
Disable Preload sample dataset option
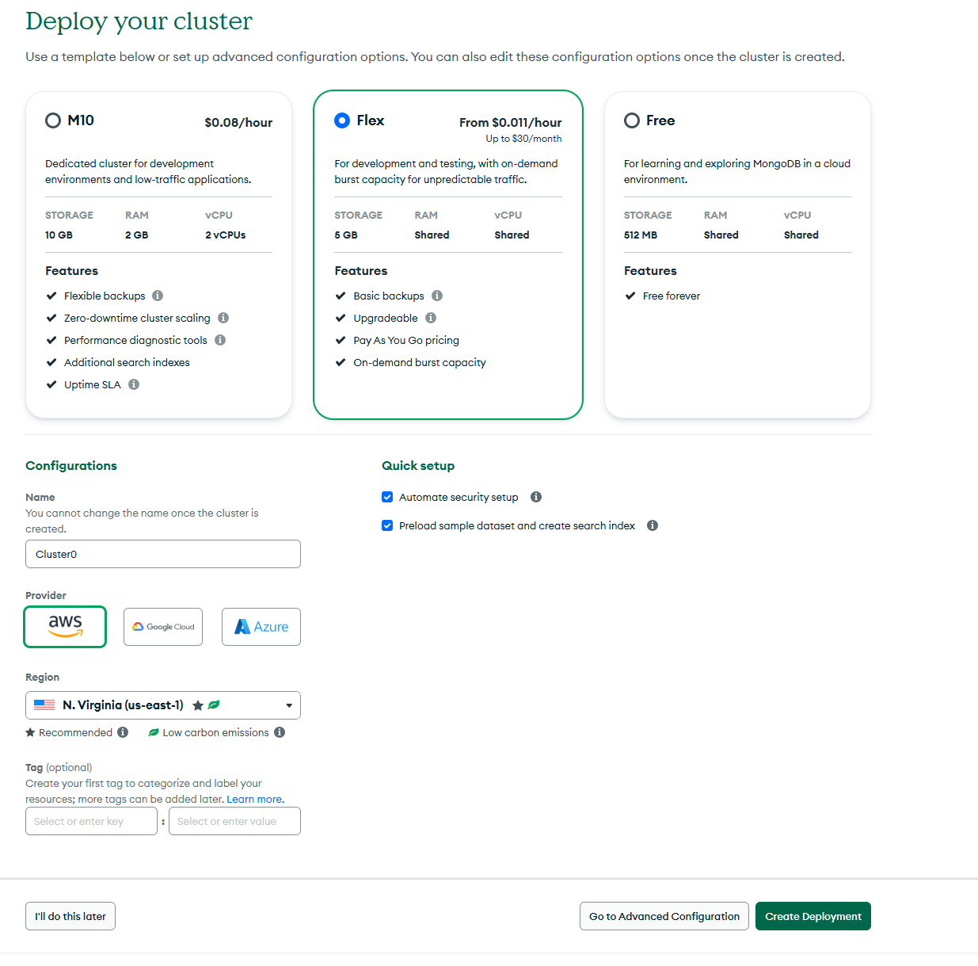(x=387, y=525)
